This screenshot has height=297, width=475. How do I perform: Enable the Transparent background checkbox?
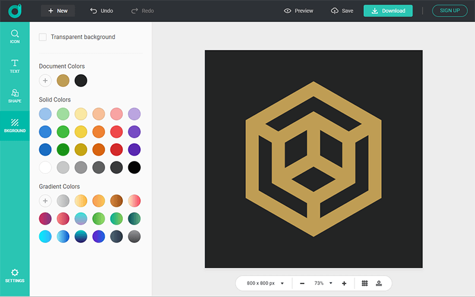(x=43, y=37)
